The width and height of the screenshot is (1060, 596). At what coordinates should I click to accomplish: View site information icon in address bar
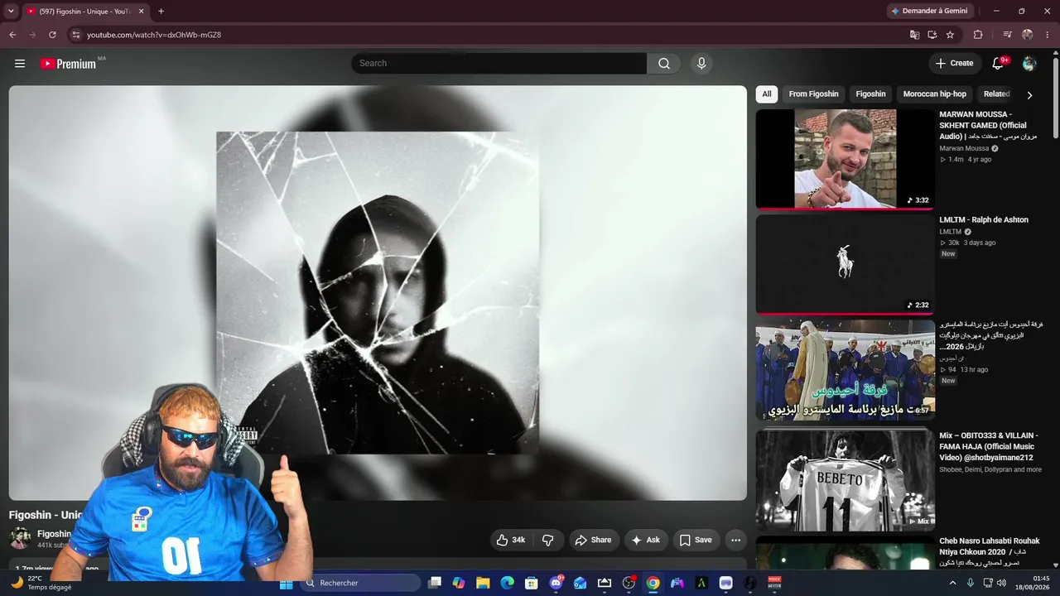[x=75, y=35]
